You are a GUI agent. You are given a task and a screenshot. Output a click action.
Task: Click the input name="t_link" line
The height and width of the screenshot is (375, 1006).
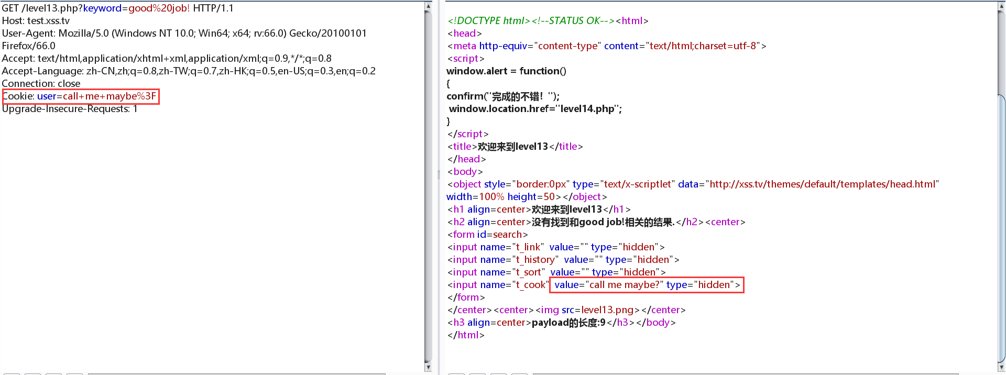coord(556,247)
